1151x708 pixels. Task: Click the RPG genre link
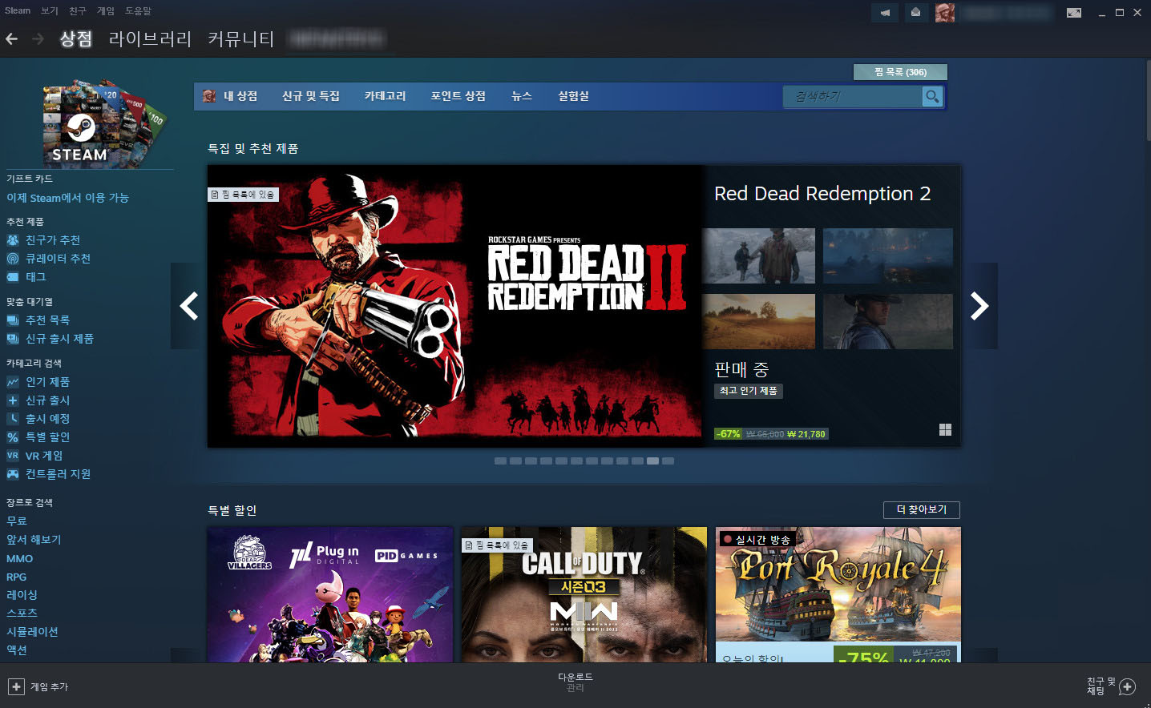coord(17,577)
